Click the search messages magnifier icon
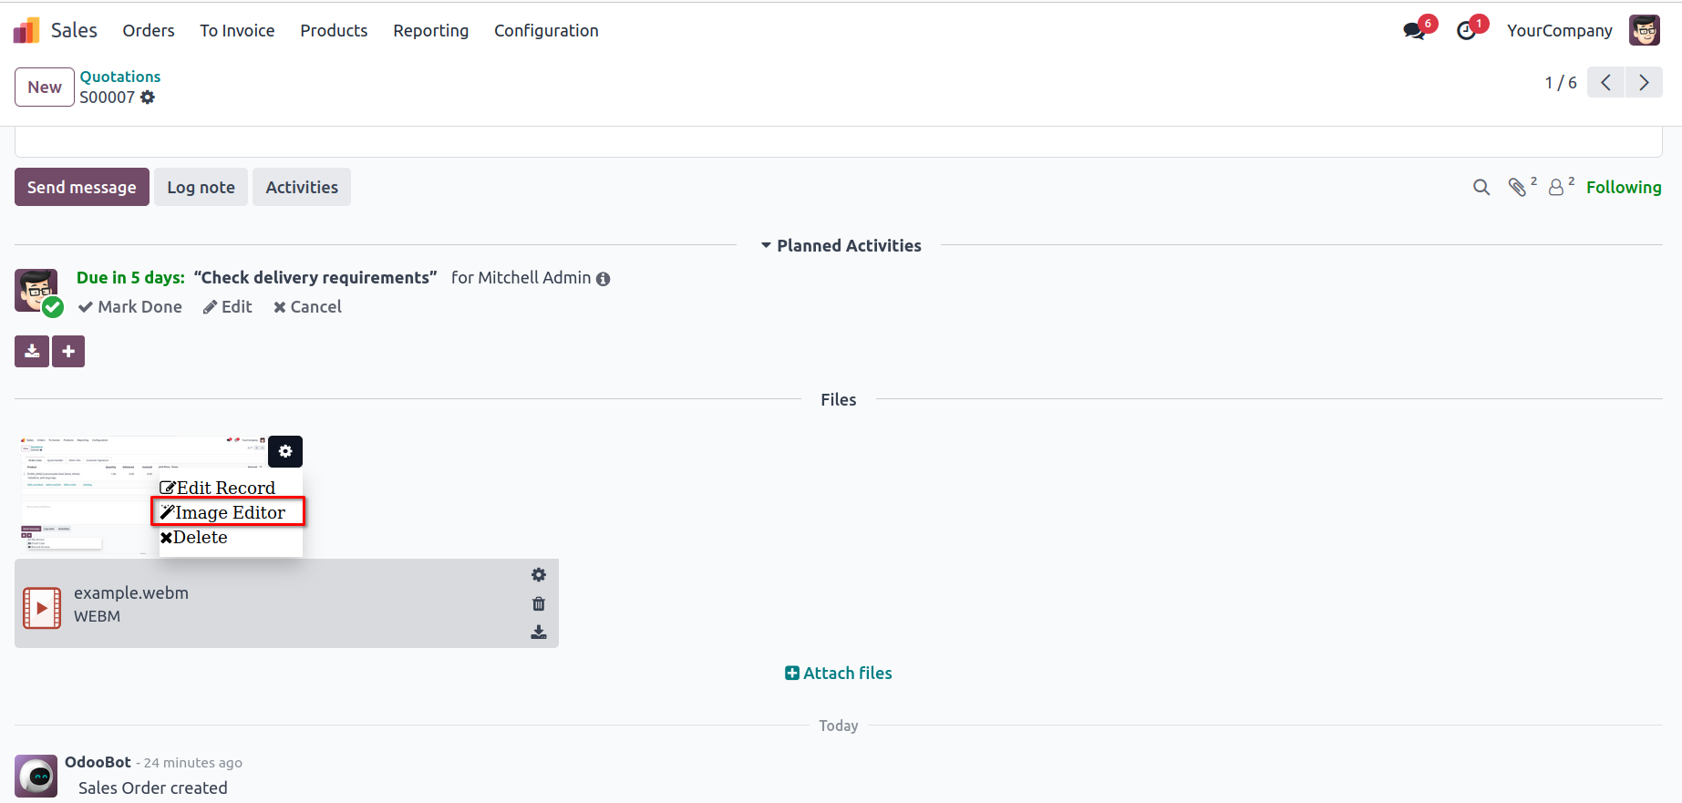 (1481, 188)
